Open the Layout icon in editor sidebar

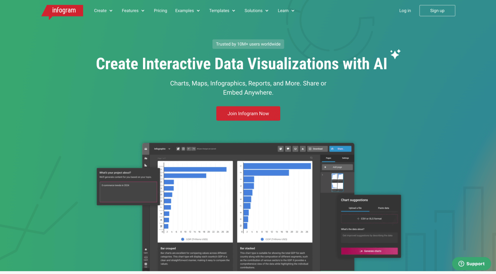pyautogui.click(x=146, y=257)
